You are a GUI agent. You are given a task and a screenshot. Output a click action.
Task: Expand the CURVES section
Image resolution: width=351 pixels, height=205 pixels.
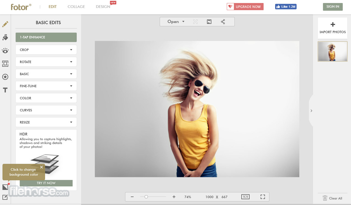pyautogui.click(x=46, y=110)
